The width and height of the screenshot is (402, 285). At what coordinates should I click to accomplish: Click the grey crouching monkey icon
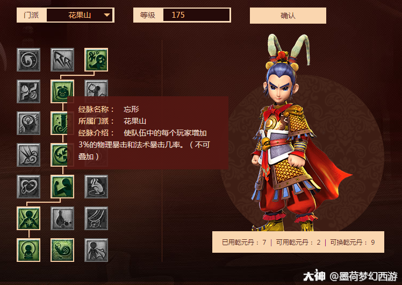tap(96, 187)
